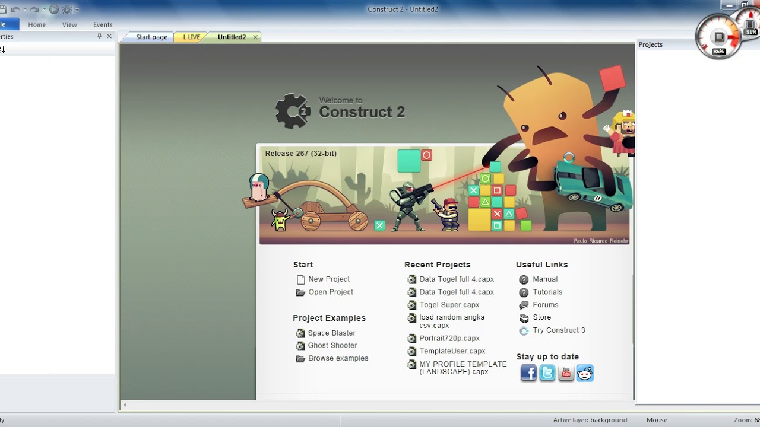Click 'Active layer: background' in status bar
Screen dimensions: 760x427
(590, 420)
